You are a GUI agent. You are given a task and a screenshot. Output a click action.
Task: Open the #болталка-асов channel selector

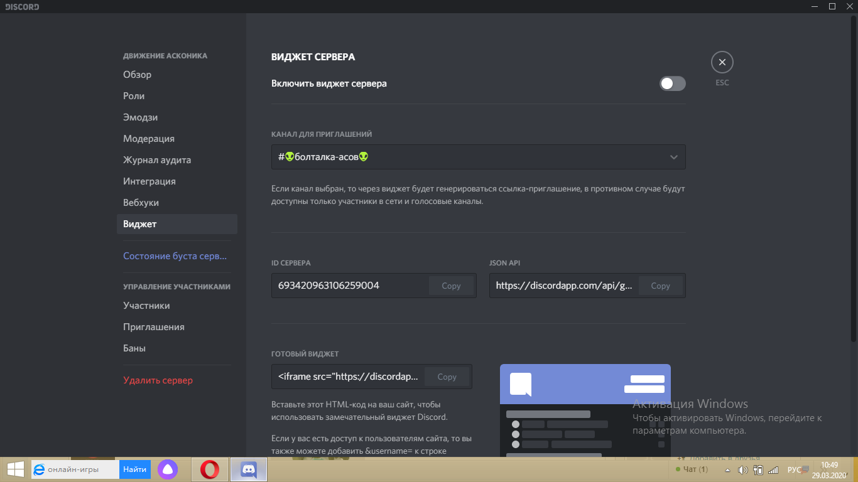coord(478,157)
